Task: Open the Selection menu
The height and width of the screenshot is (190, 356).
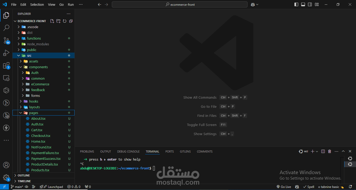Action: (37, 4)
